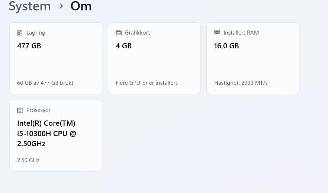The height and width of the screenshot is (193, 328).
Task: Click the Lagring card label
Action: point(36,33)
